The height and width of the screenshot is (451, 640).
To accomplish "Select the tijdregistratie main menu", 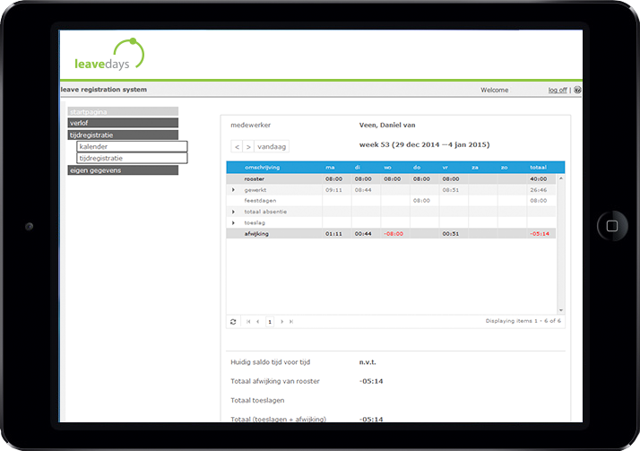I will tap(123, 135).
